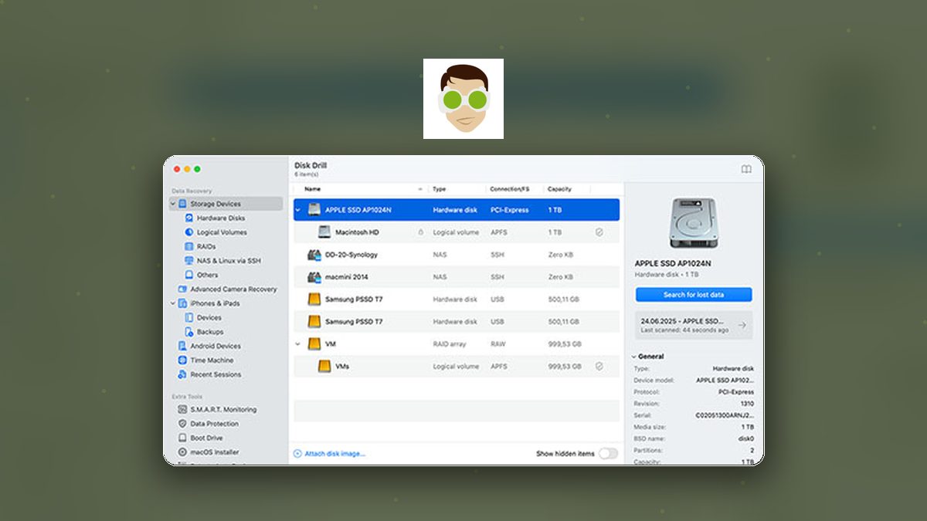927x521 pixels.
Task: Open the Data Protection shield icon
Action: tap(182, 424)
